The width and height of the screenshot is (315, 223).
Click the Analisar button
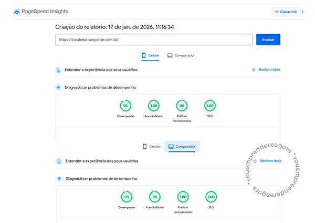click(x=268, y=39)
